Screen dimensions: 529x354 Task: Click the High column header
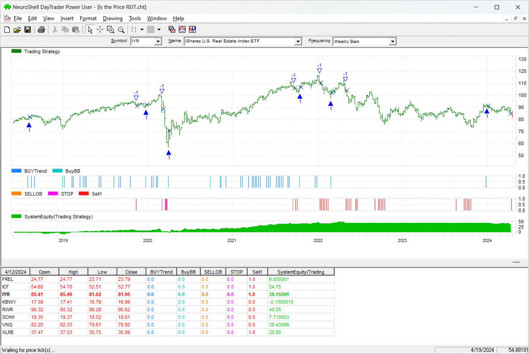[x=73, y=272]
